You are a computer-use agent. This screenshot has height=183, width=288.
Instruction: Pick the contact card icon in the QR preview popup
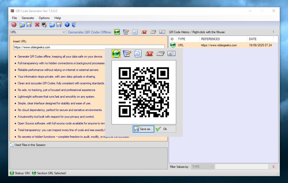pyautogui.click(x=171, y=53)
